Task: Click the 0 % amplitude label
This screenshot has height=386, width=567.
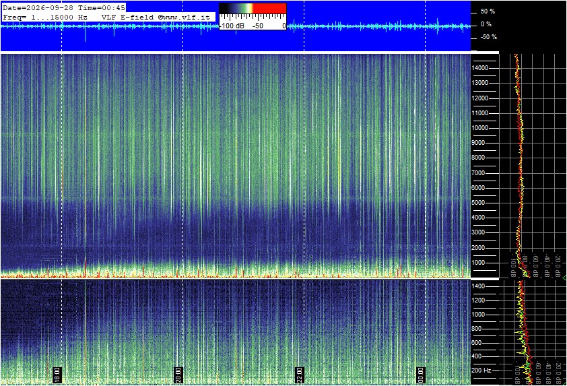Action: [486, 24]
